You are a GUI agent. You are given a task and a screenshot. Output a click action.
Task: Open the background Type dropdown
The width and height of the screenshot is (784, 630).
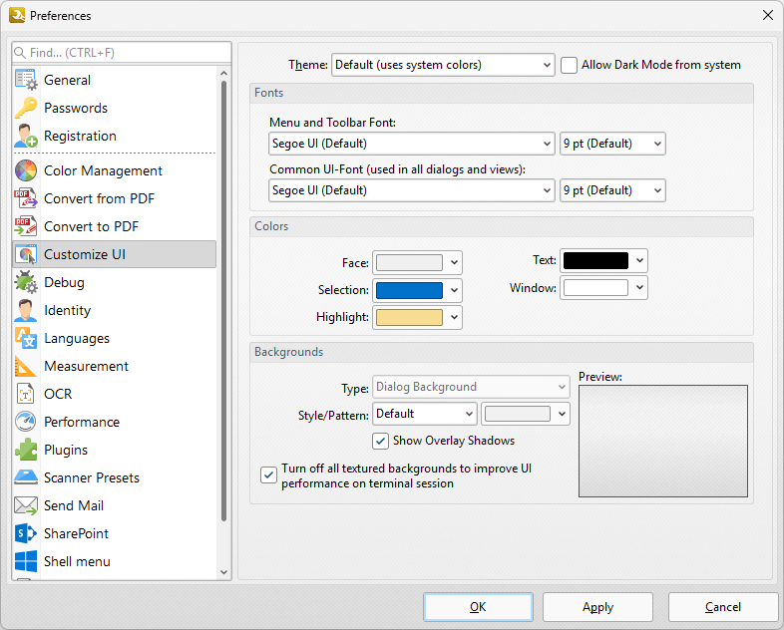pyautogui.click(x=471, y=387)
